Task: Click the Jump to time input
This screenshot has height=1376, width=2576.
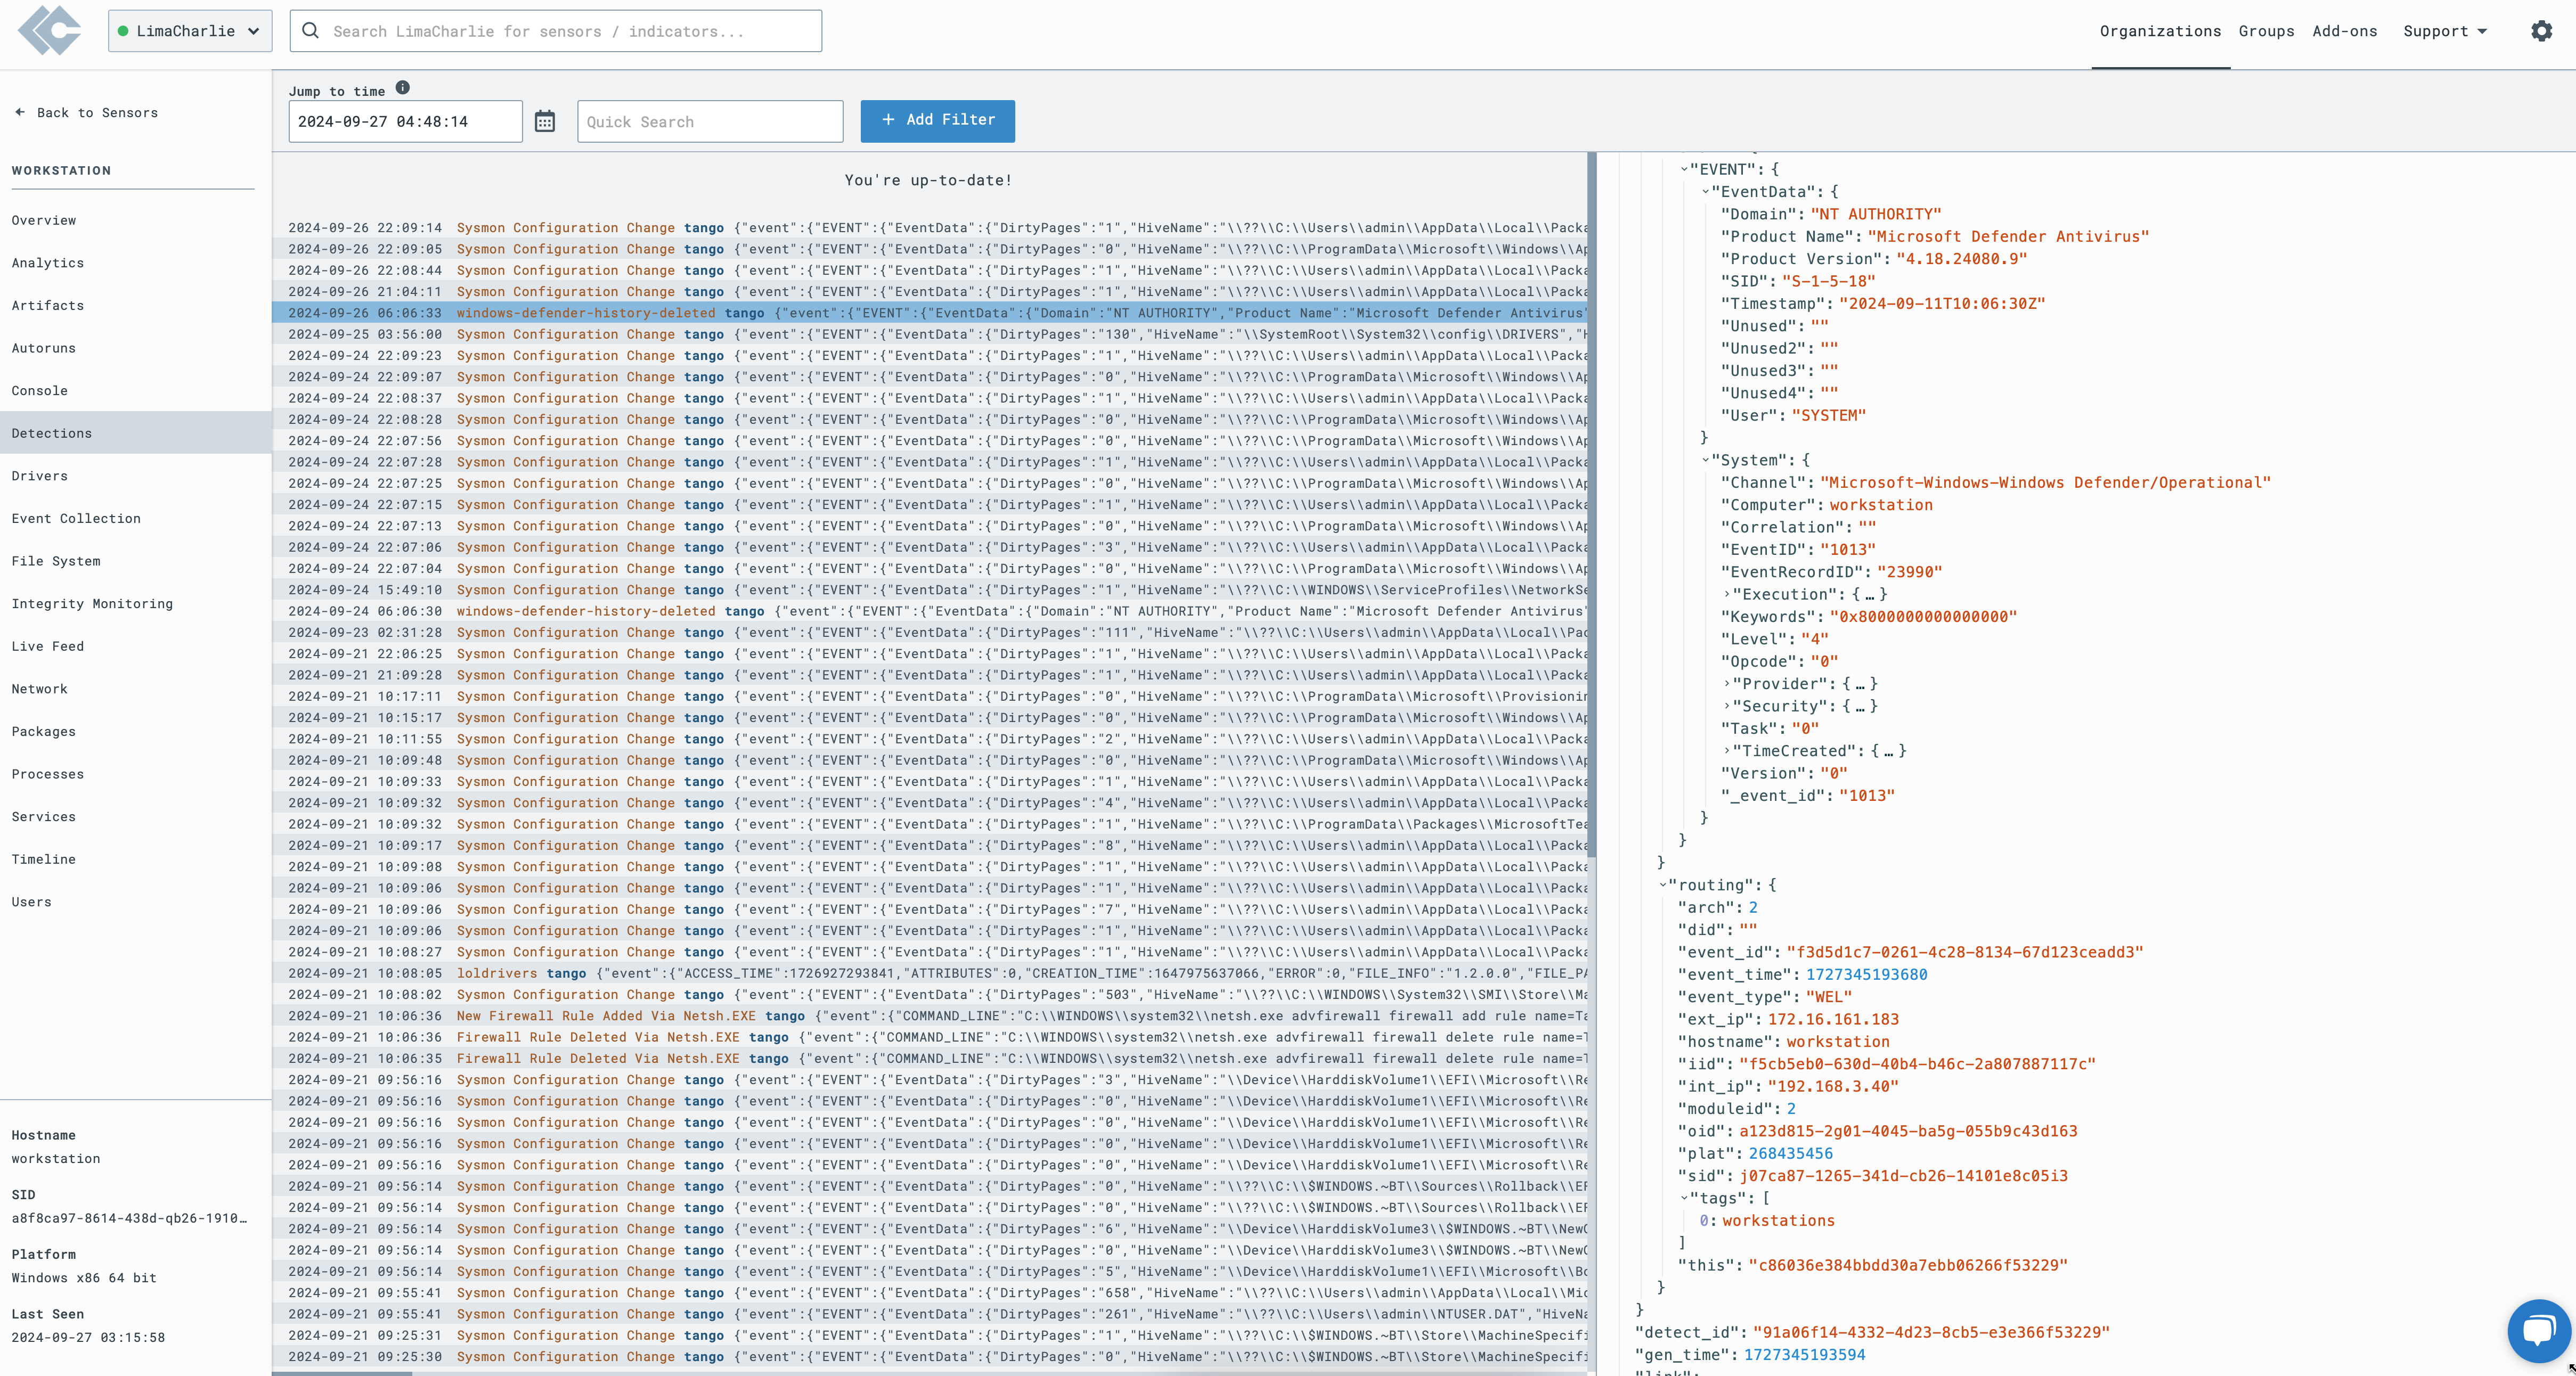Action: (x=405, y=122)
